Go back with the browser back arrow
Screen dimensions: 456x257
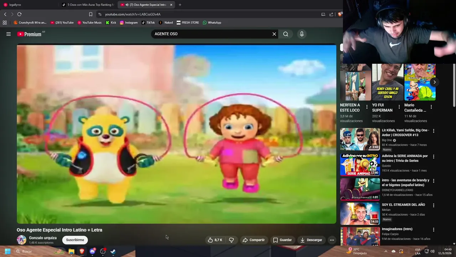pyautogui.click(x=5, y=14)
